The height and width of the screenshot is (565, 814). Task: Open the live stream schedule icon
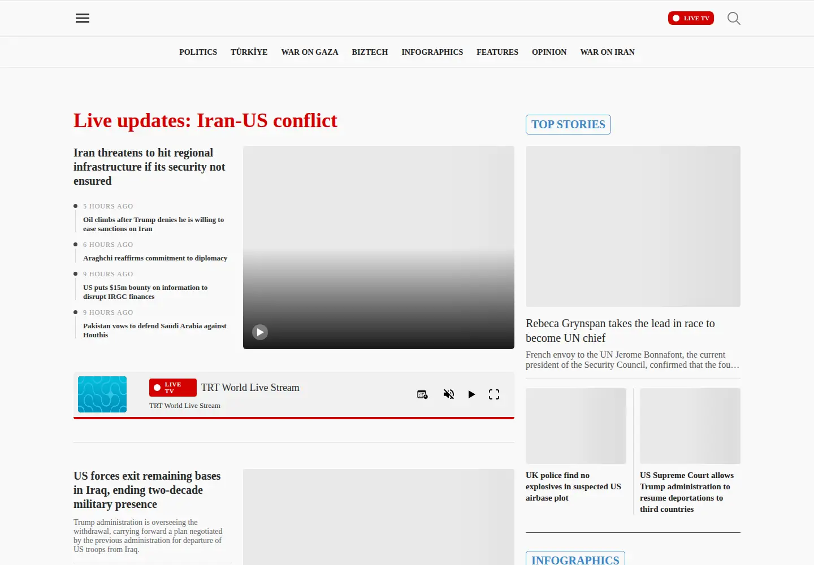click(x=422, y=394)
